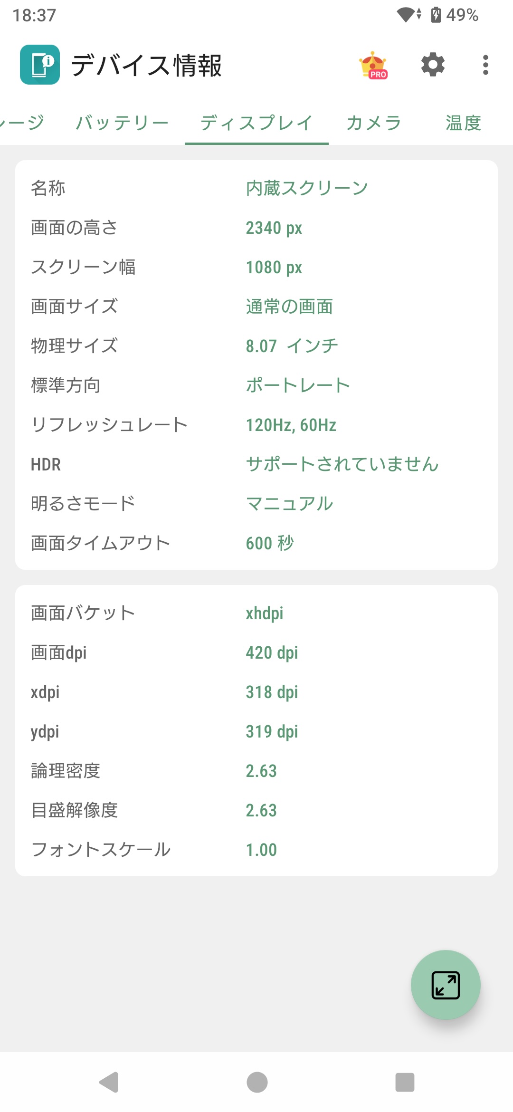Viewport: 513px width, 1112px height.
Task: Tap the 画面dpi 420 dpi row
Action: (x=256, y=652)
